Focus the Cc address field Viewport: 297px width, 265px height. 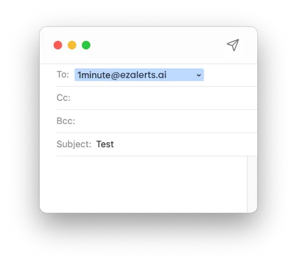click(x=164, y=98)
